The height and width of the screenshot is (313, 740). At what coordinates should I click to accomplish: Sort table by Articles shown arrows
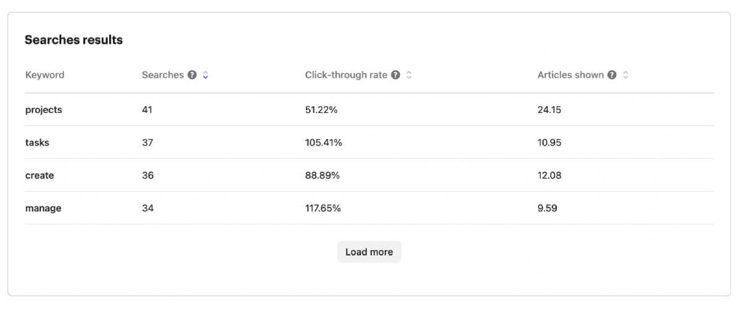[625, 75]
